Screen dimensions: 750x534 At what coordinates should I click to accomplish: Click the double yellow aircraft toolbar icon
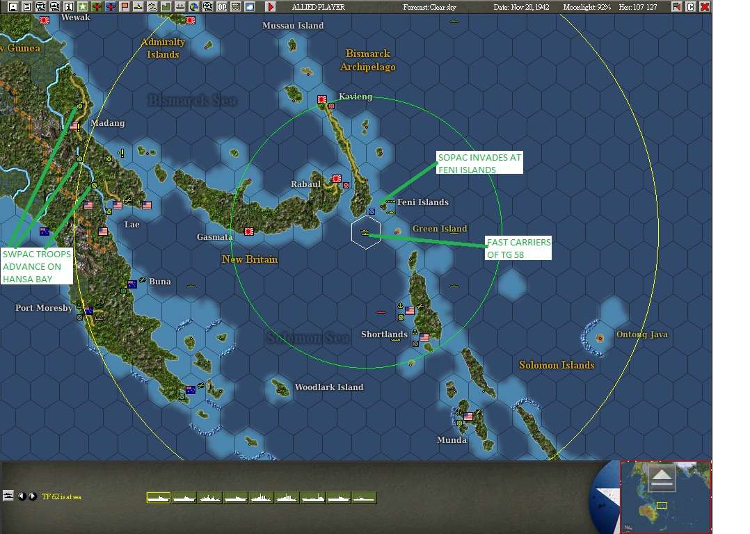[x=152, y=7]
